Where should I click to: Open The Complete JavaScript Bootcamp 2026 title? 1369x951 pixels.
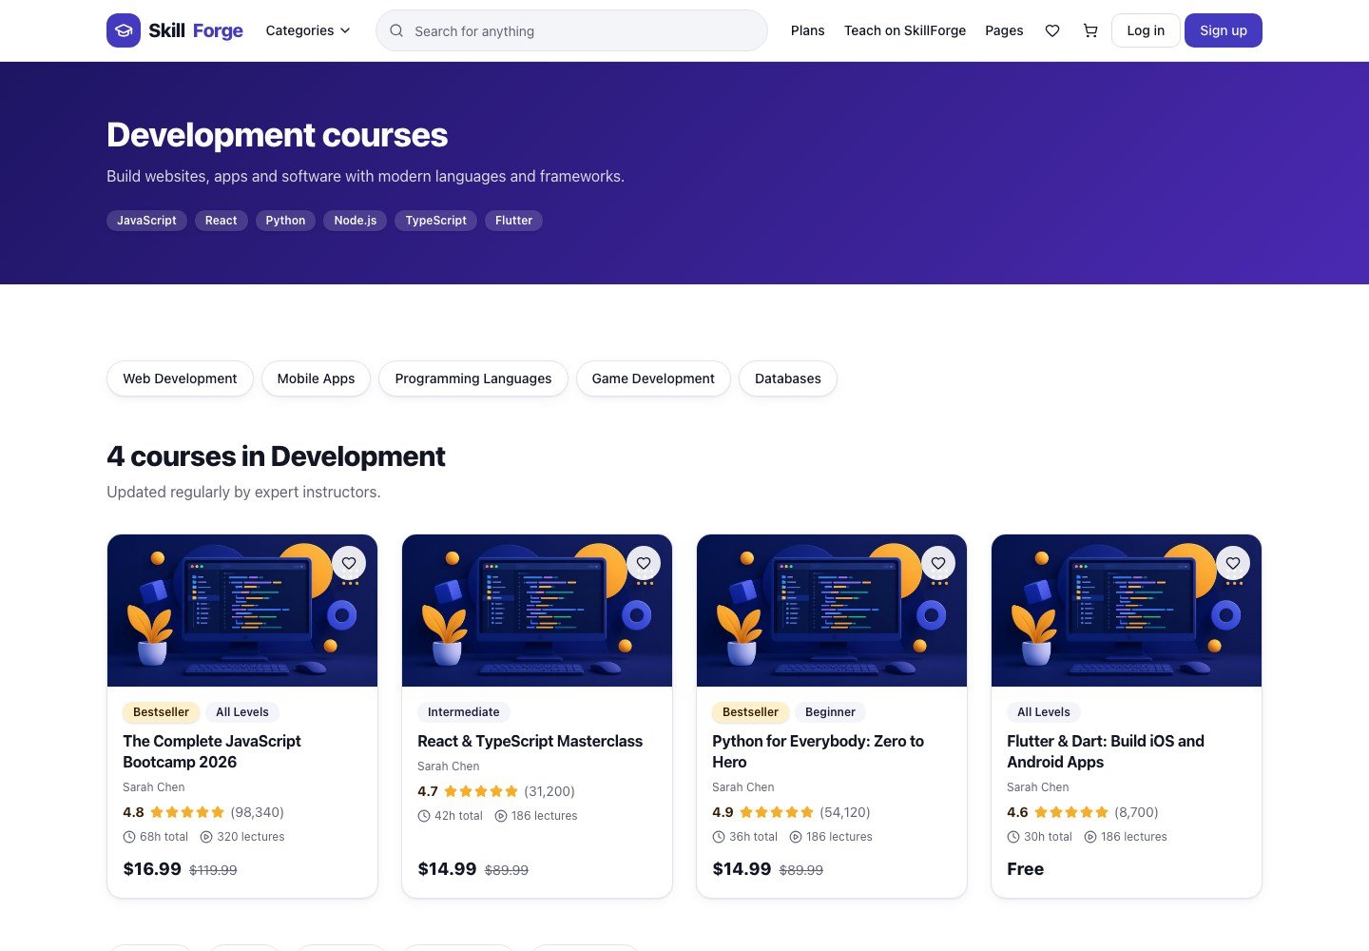(x=212, y=751)
